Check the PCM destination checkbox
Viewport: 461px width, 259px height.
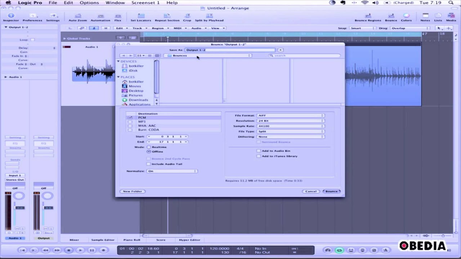coord(130,118)
